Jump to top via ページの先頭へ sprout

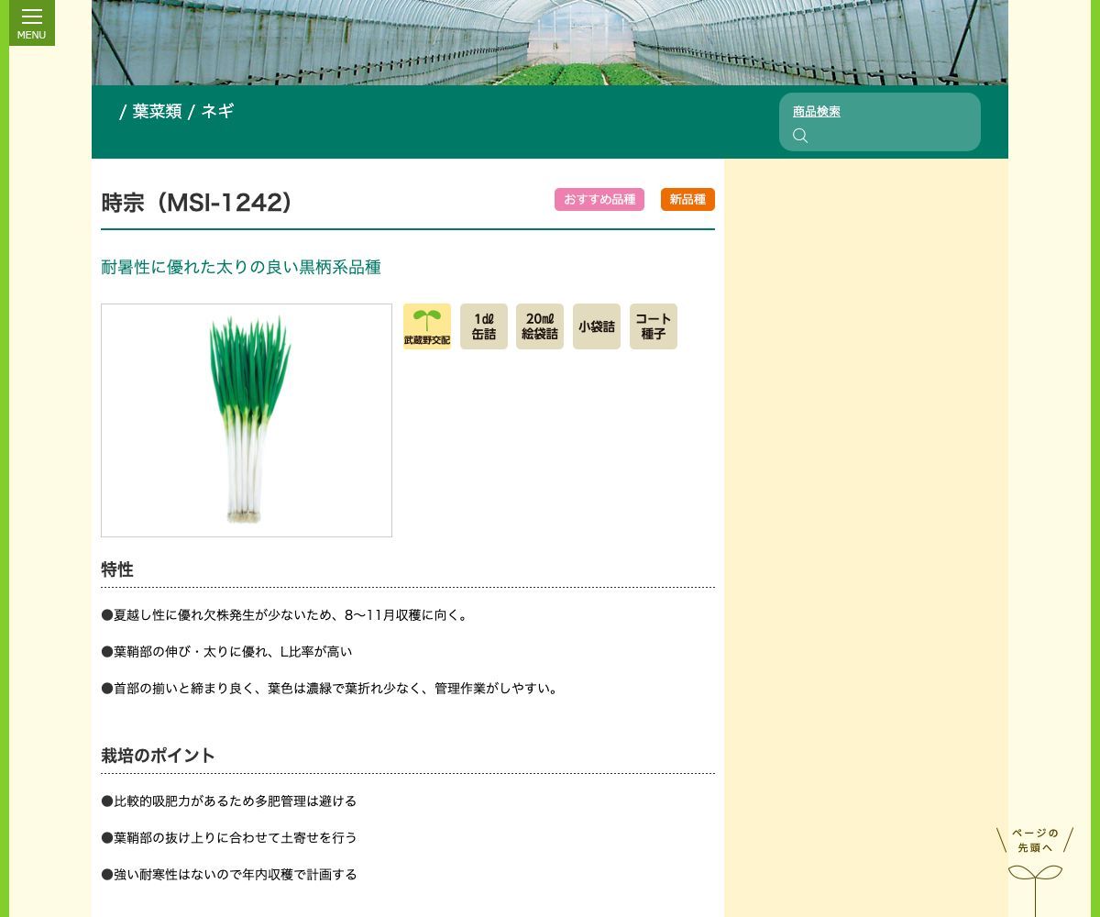1035,867
